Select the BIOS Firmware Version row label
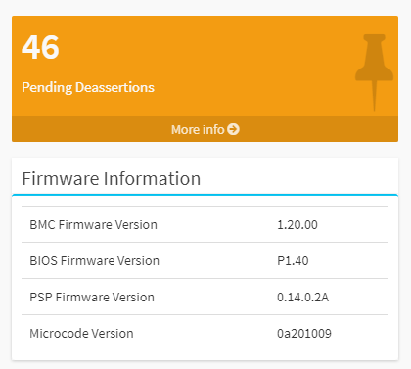 pos(94,261)
